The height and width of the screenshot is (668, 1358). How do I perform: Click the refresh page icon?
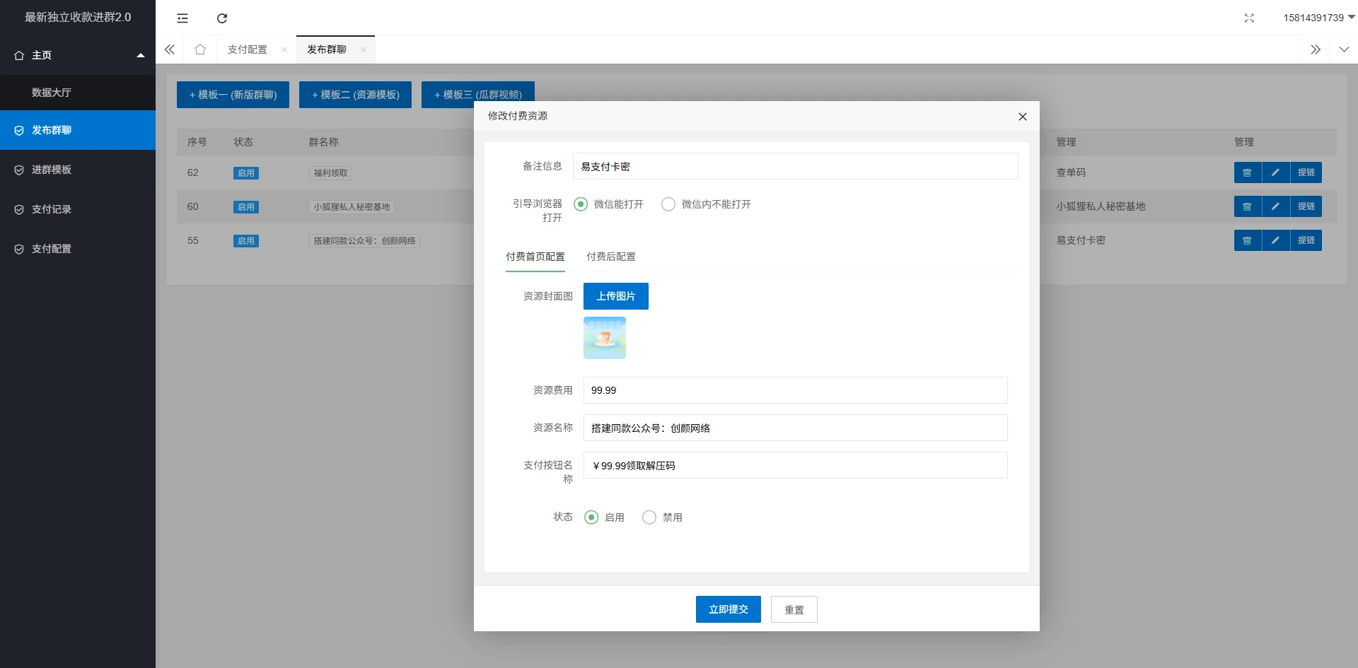222,18
